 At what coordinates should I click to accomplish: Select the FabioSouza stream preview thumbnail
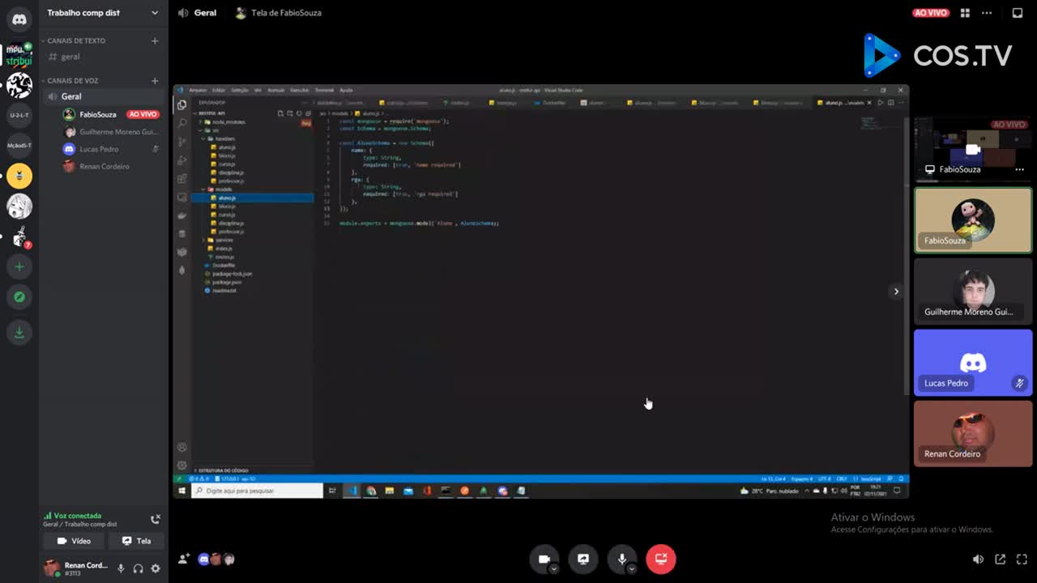(973, 148)
